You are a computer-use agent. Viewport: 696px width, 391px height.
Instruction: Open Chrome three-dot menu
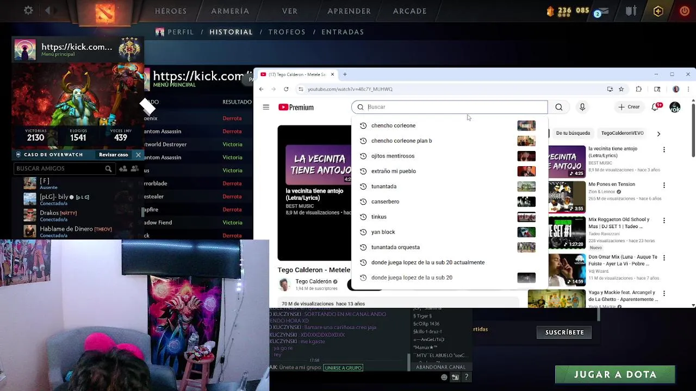click(688, 89)
